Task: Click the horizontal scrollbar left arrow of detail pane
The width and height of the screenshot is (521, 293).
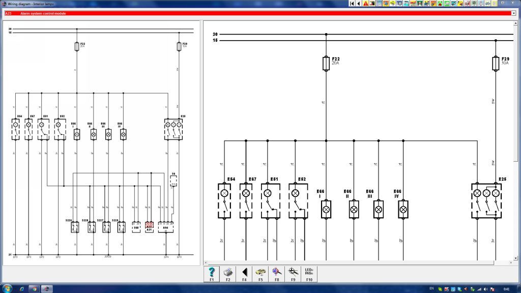Action: [206, 263]
